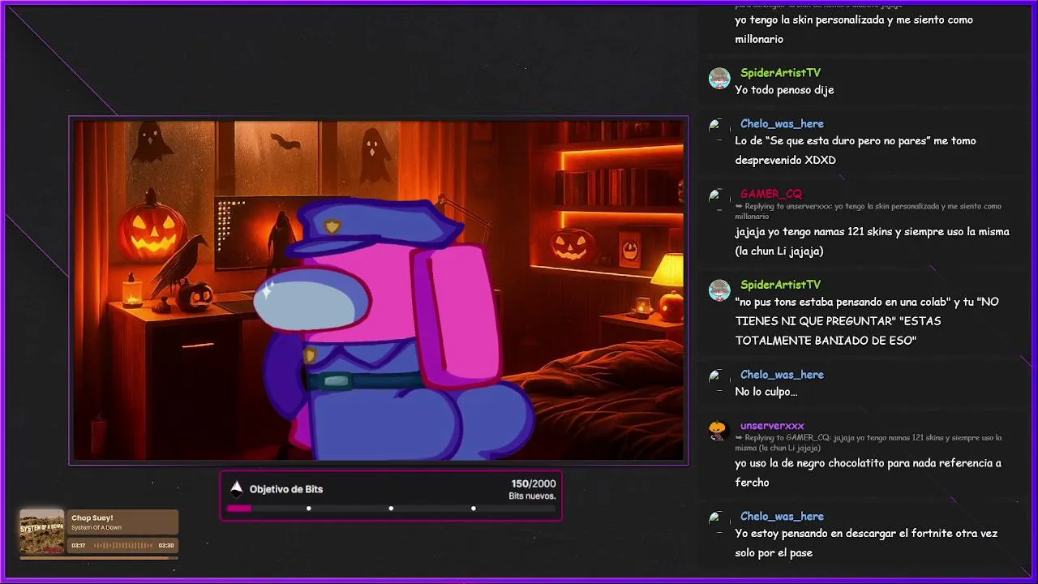
Task: Click the 03:17 elapsed time
Action: click(x=79, y=546)
